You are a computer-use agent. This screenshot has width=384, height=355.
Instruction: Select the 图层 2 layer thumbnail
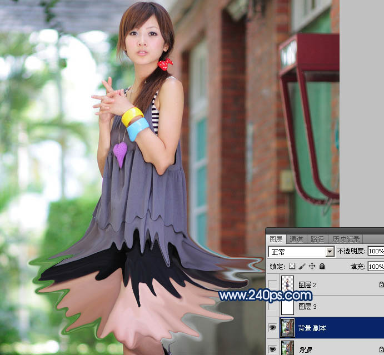pyautogui.click(x=287, y=284)
